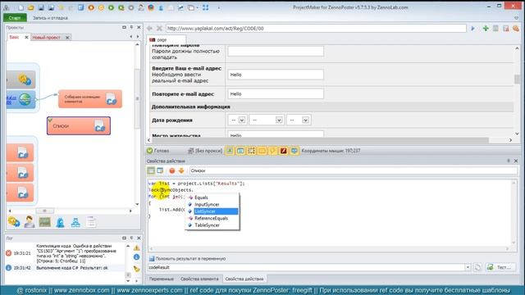The image size is (525, 295).
Task: Open the month dropdown for Дата рождения
Action: [279, 120]
